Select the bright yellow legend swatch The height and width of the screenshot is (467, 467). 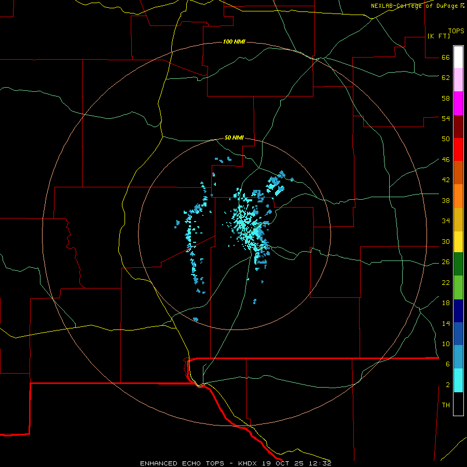pos(458,242)
